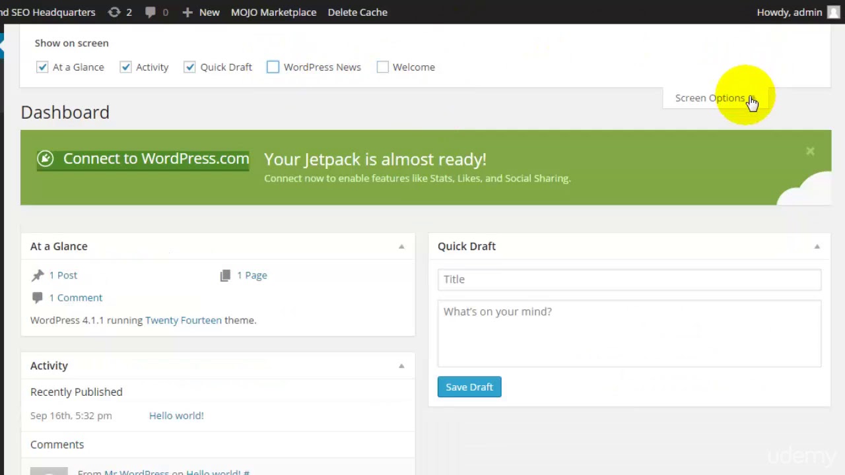Click the updates refresh icon in admin bar
This screenshot has width=845, height=475.
[114, 12]
